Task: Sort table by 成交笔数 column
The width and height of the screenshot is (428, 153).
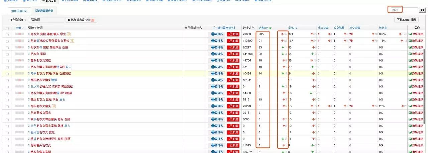Action: 339,28
